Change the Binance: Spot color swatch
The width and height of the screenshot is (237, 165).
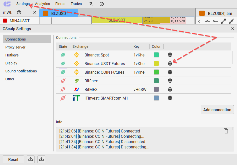156,55
